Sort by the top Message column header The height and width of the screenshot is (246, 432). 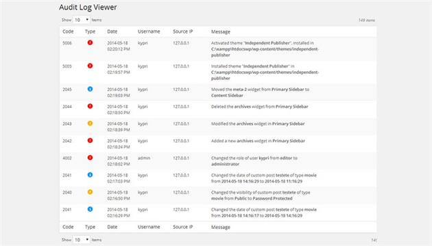pyautogui.click(x=221, y=32)
